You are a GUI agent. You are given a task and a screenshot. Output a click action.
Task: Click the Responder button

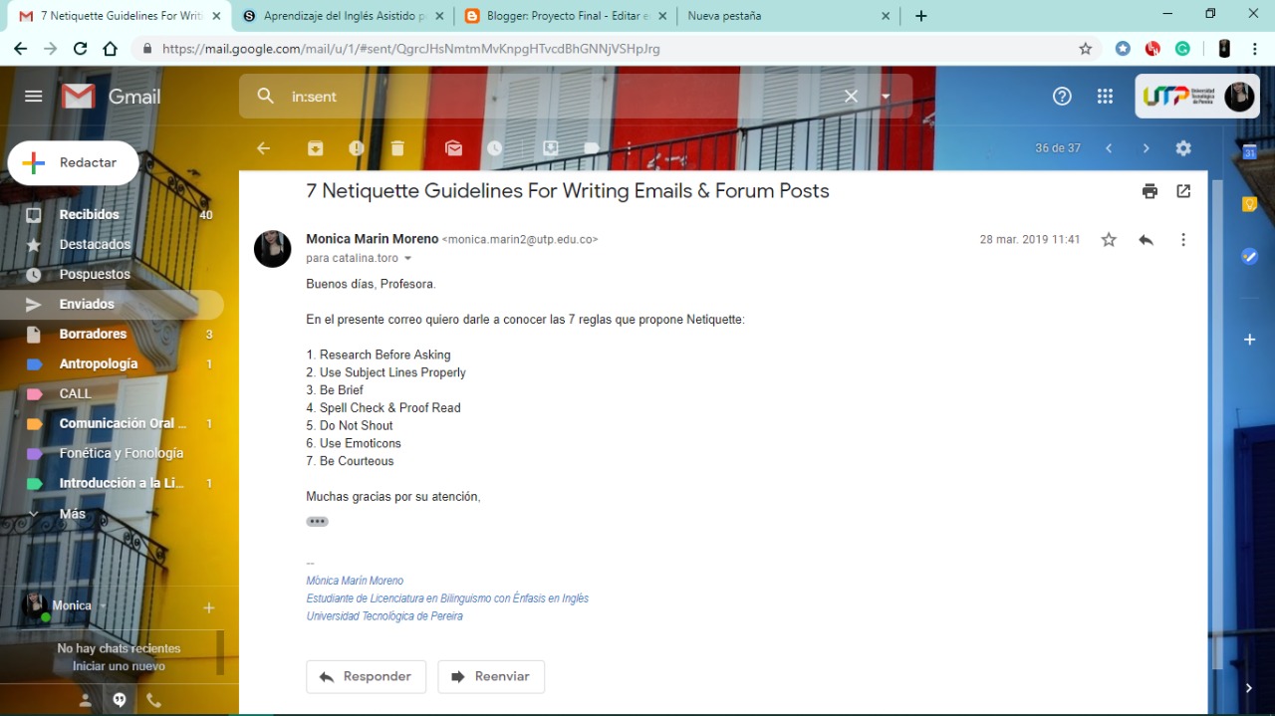click(366, 676)
